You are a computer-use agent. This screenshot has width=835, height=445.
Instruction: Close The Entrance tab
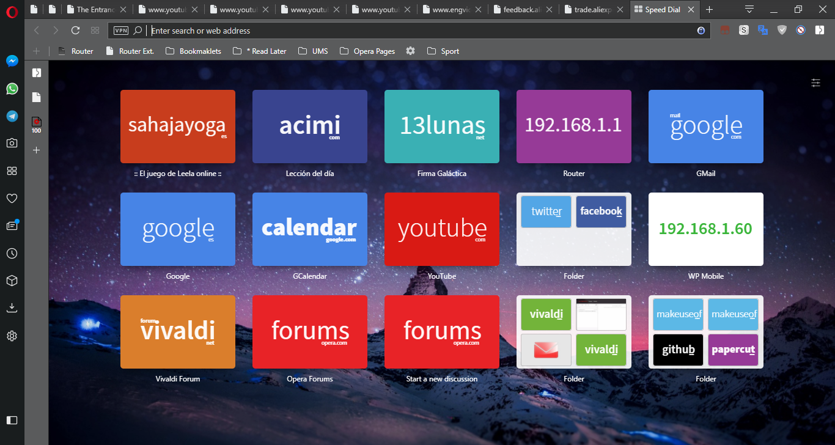click(x=124, y=10)
